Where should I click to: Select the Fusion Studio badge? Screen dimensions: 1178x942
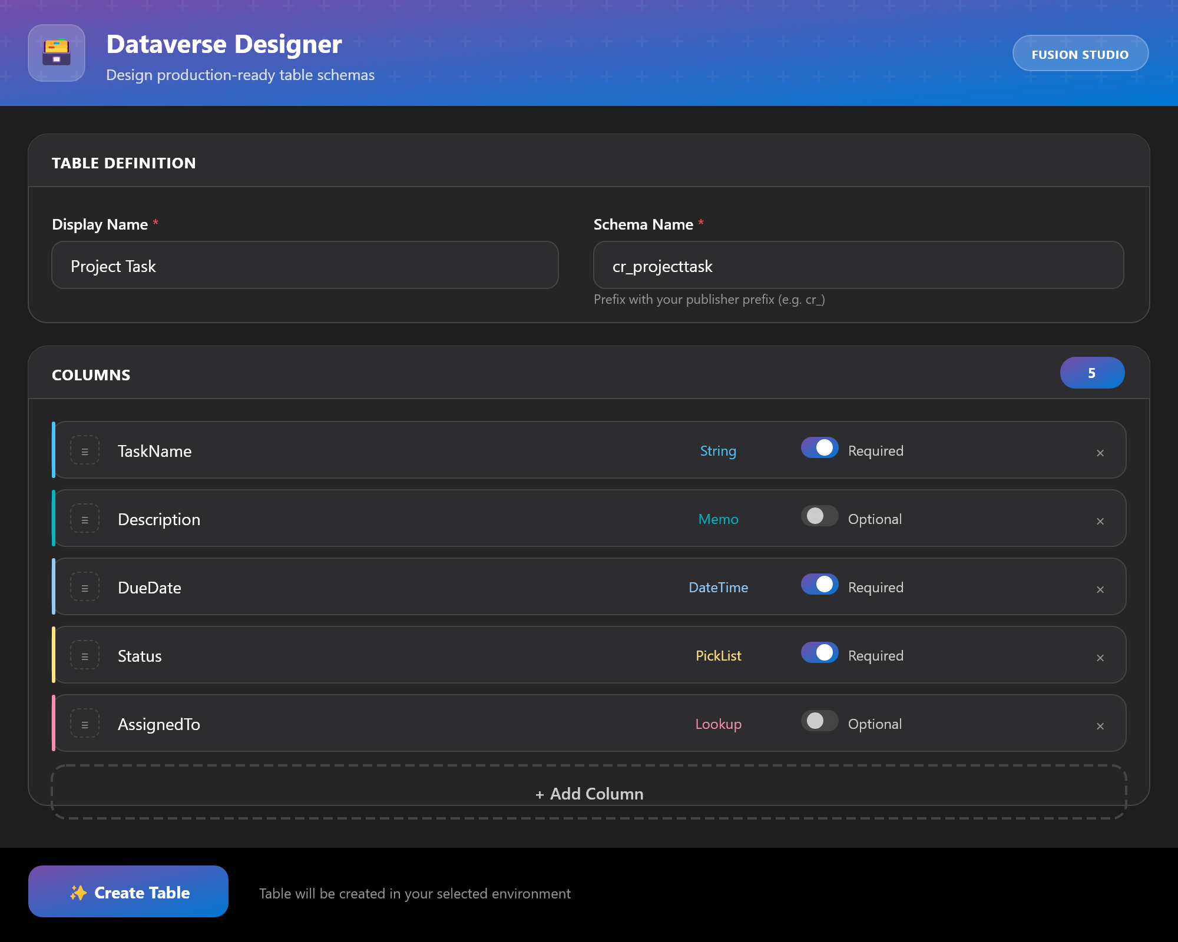click(x=1080, y=53)
